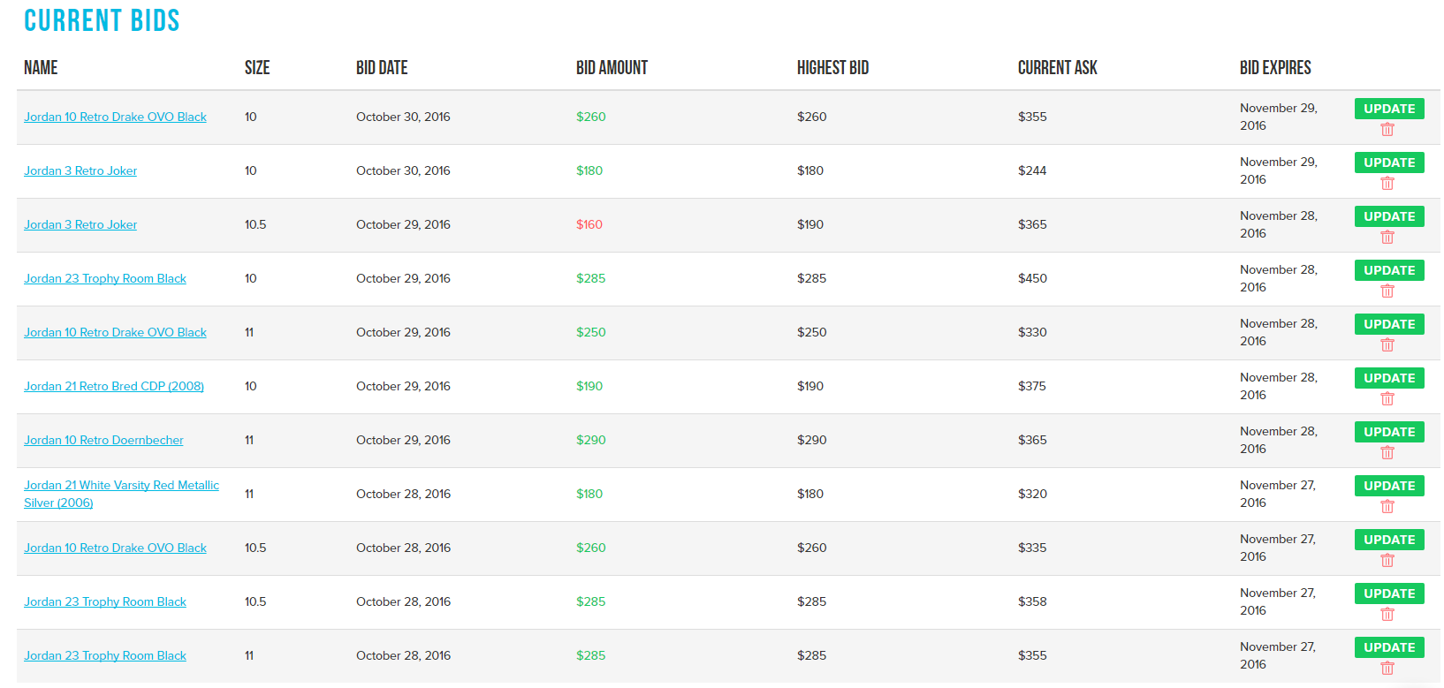Delete the size 10 Jordan 3 Retro Joker bid
This screenshot has width=1444, height=688.
pos(1387,184)
